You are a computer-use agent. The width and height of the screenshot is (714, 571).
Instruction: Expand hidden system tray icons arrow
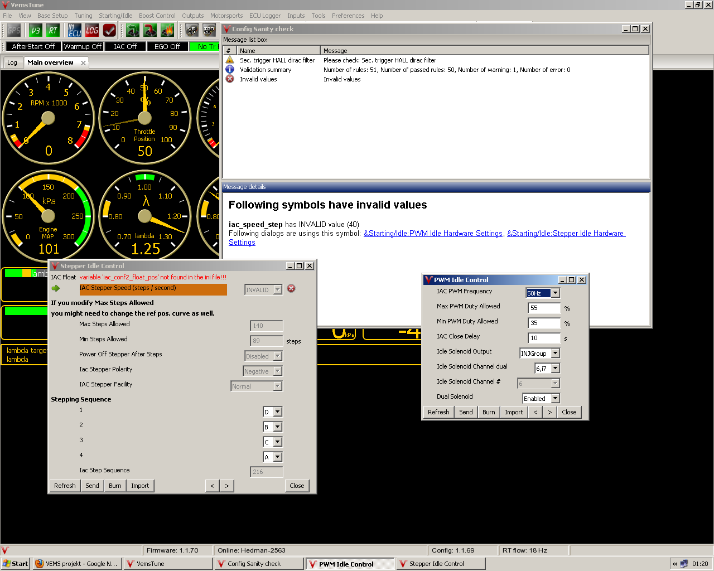[675, 564]
